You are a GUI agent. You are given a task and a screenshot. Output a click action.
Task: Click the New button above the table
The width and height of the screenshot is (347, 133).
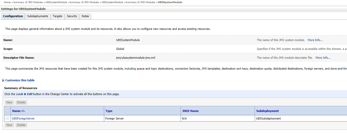(x=9, y=102)
